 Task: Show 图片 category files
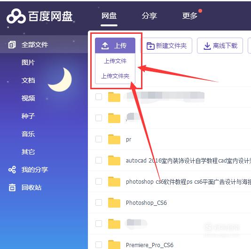click(x=28, y=62)
